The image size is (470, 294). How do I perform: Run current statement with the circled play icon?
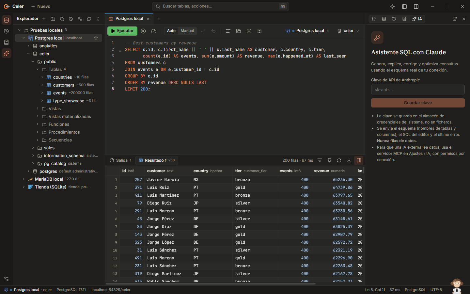pos(143,31)
